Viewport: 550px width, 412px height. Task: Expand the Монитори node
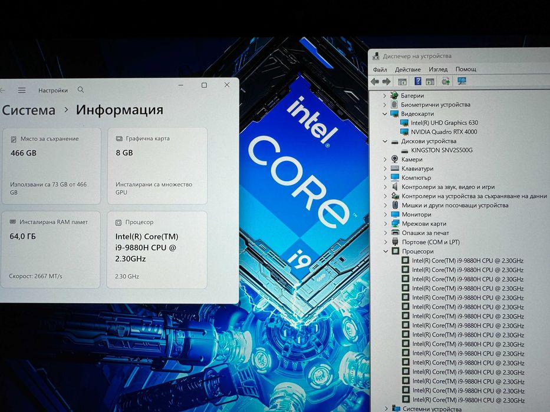(385, 214)
